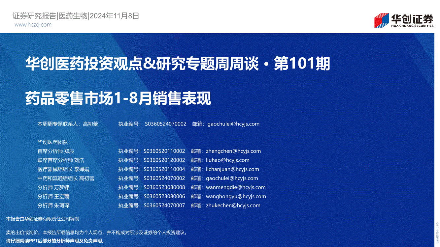440x247 pixels.
Task: Click email lichanjuan@hcyjs.com
Action: point(233,169)
